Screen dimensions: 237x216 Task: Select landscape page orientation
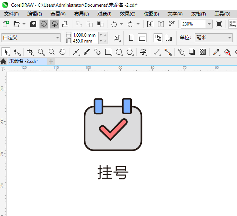pos(142,38)
